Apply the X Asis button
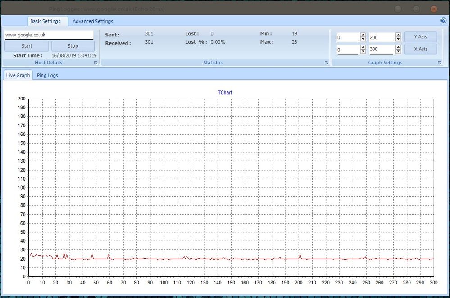450x298 pixels. tap(420, 49)
